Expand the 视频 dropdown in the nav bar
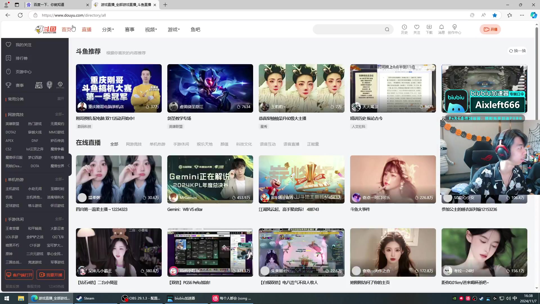This screenshot has height=304, width=540. pos(151,30)
